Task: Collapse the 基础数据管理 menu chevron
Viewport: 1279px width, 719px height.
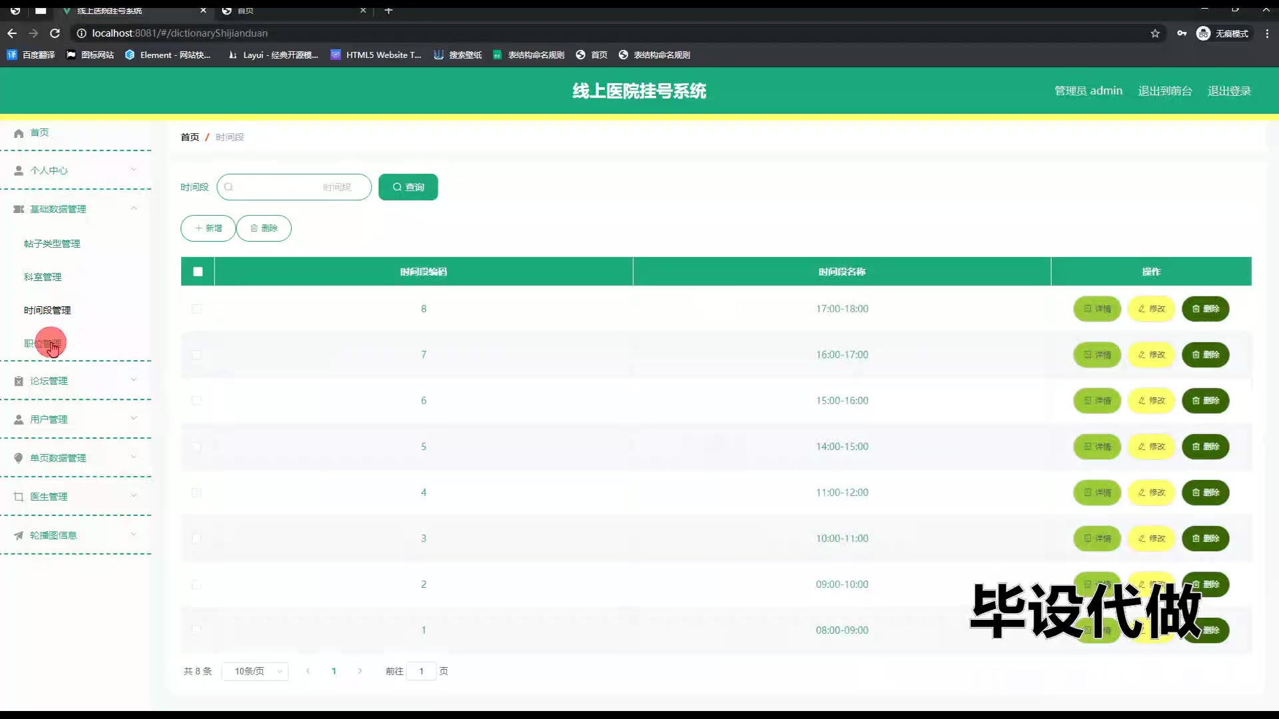Action: coord(134,208)
